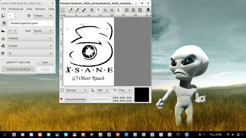Decrease the scan count with down arrow
This screenshot has height=138, width=246.
[x=15, y=17]
